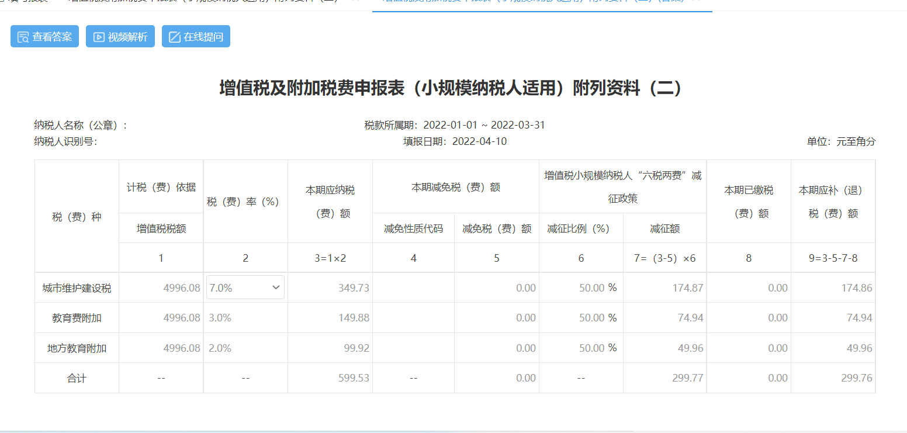Viewport: 907px width, 433px height.
Task: Click the 299.76 total 应补(退) value
Action: [857, 378]
